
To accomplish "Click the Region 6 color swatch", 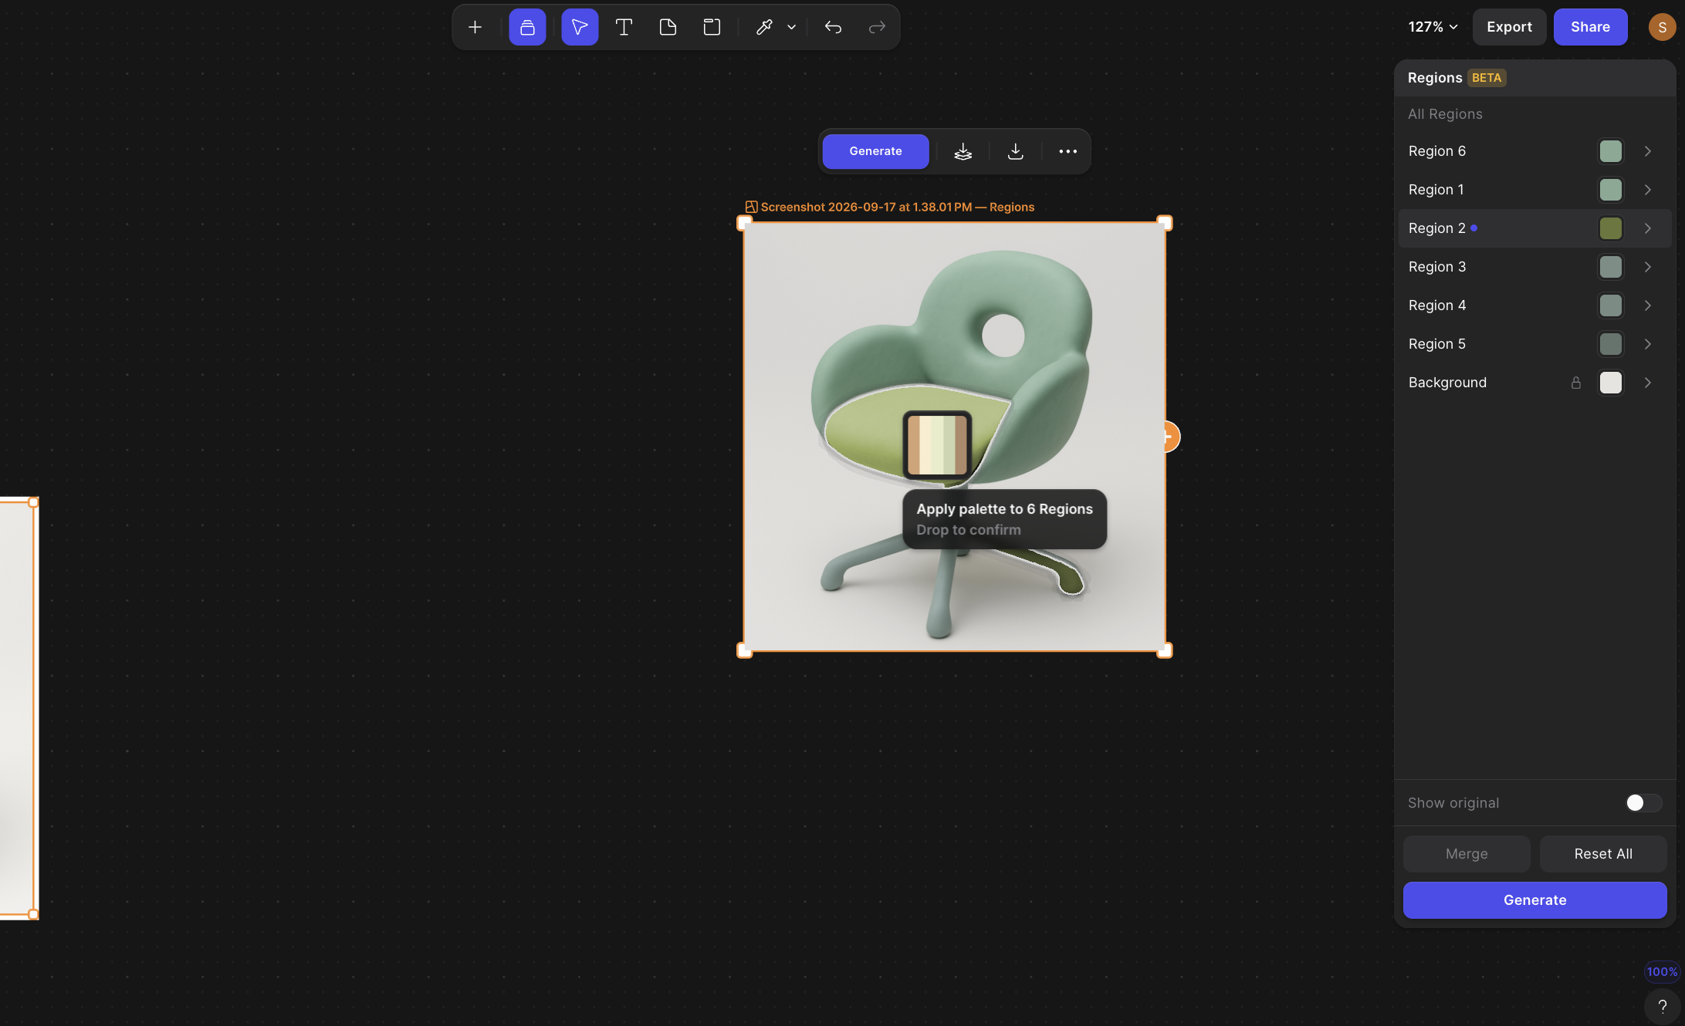I will click(x=1610, y=151).
